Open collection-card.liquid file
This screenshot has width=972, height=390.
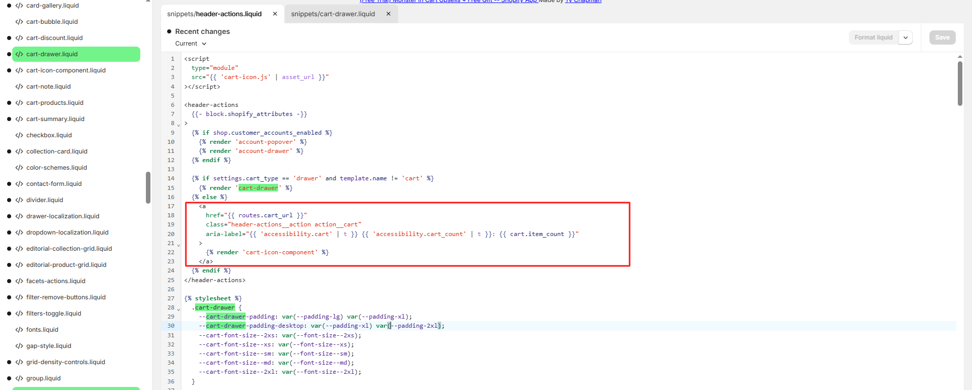click(x=57, y=151)
